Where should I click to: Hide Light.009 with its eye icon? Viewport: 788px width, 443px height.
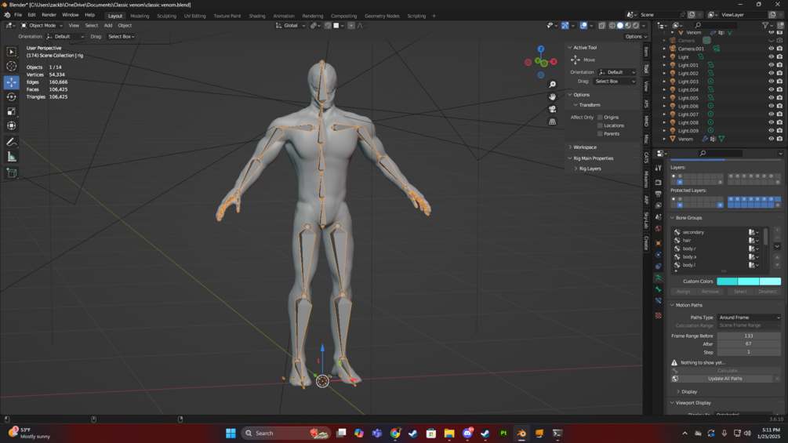tap(771, 131)
